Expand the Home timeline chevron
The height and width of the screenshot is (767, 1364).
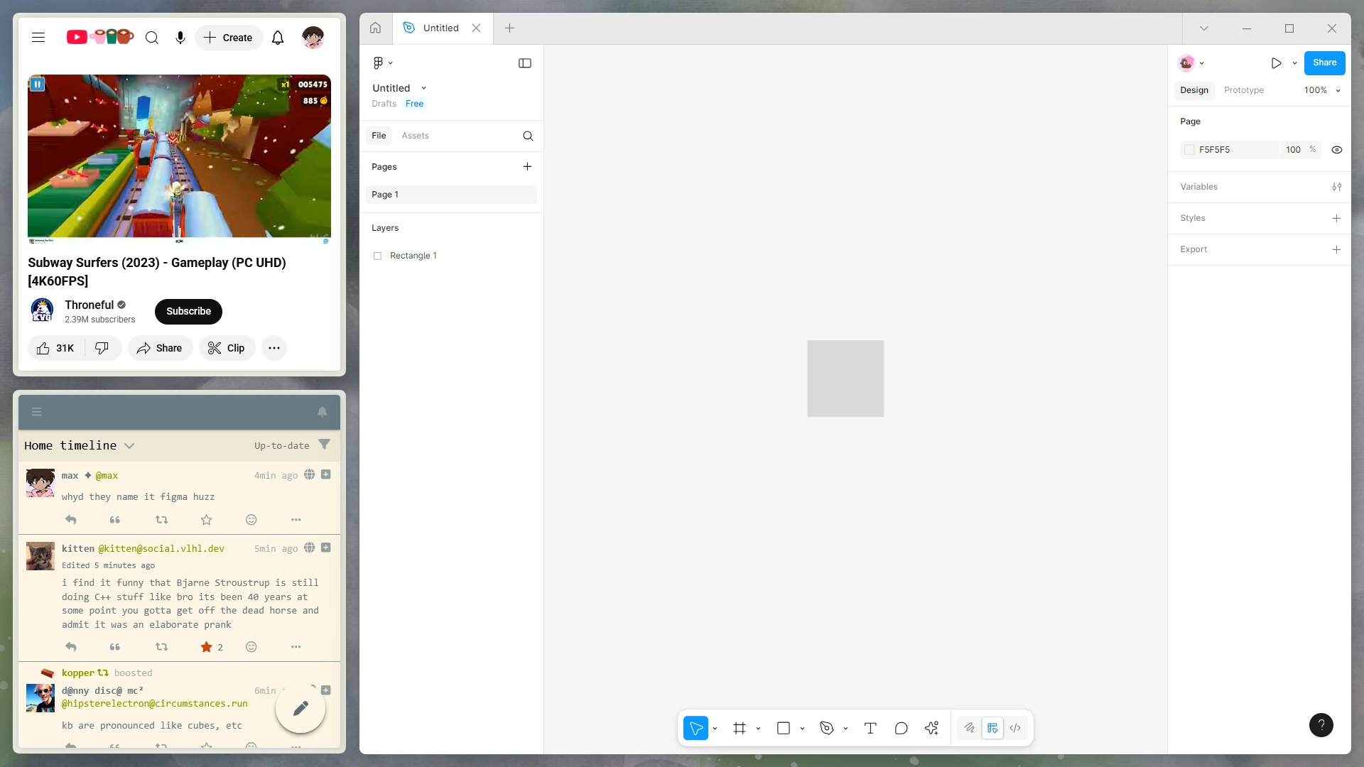pyautogui.click(x=129, y=446)
